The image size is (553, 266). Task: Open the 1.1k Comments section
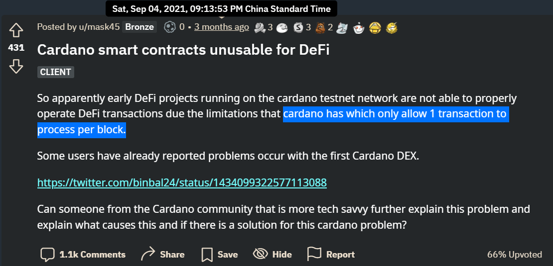(x=83, y=254)
